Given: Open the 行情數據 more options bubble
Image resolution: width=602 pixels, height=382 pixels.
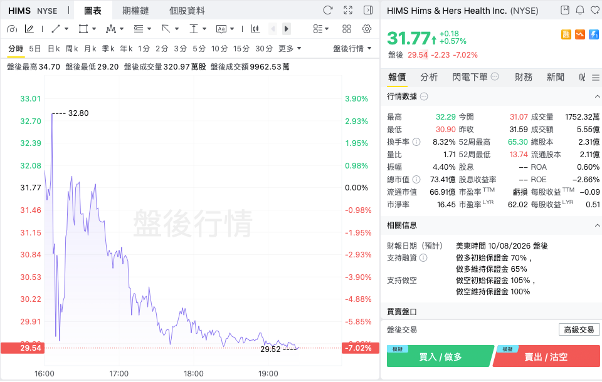Looking at the screenshot, I should click(424, 96).
